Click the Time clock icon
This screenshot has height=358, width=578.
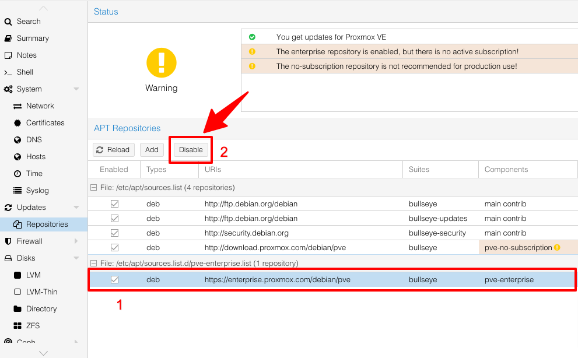(x=17, y=174)
